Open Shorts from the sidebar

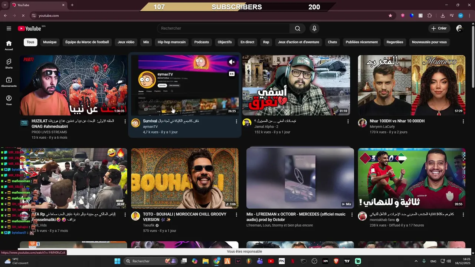(9, 64)
